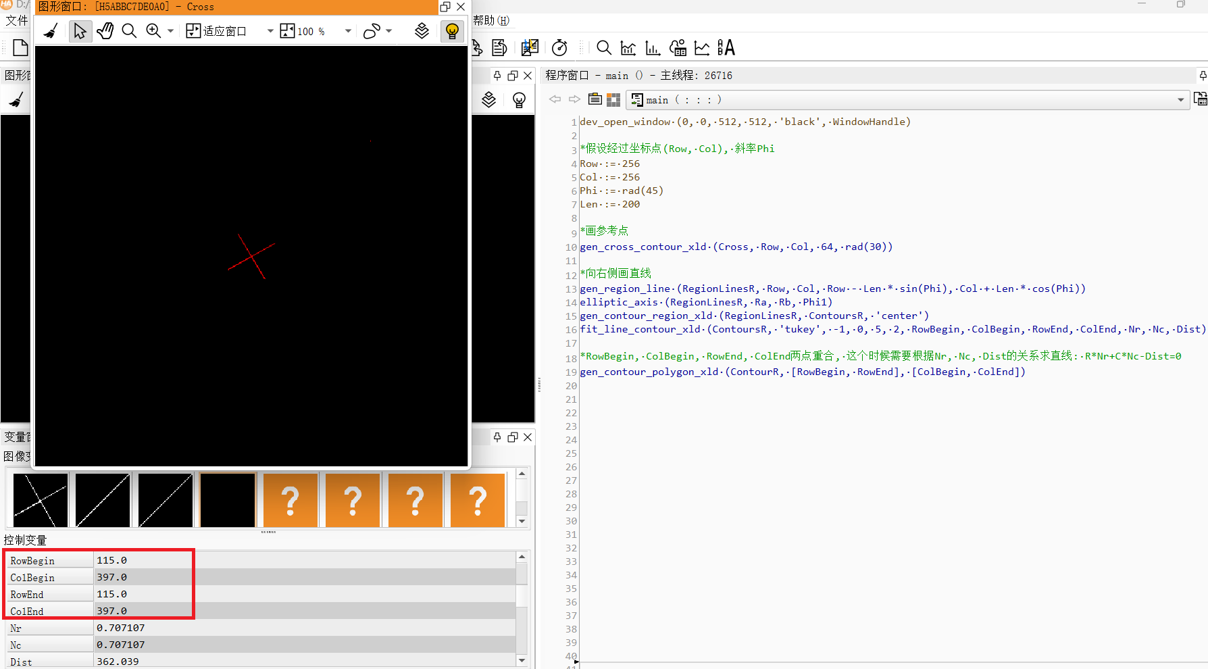Screen dimensions: 1208x669
Task: Select the hand pan tool
Action: 105,31
